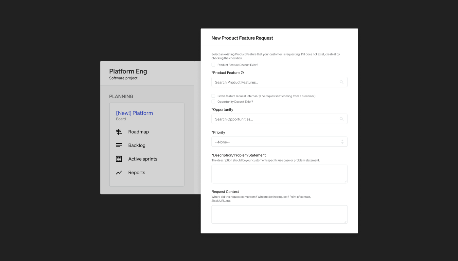Select Active sprints in the Planning panel

143,159
